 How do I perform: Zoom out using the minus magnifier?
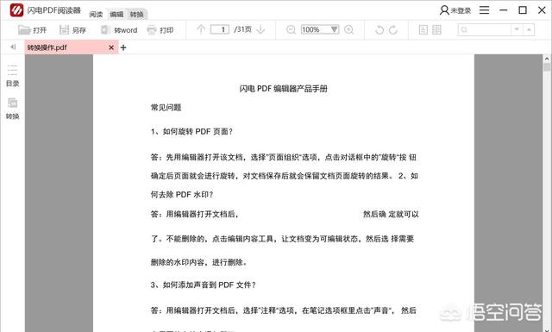click(292, 29)
